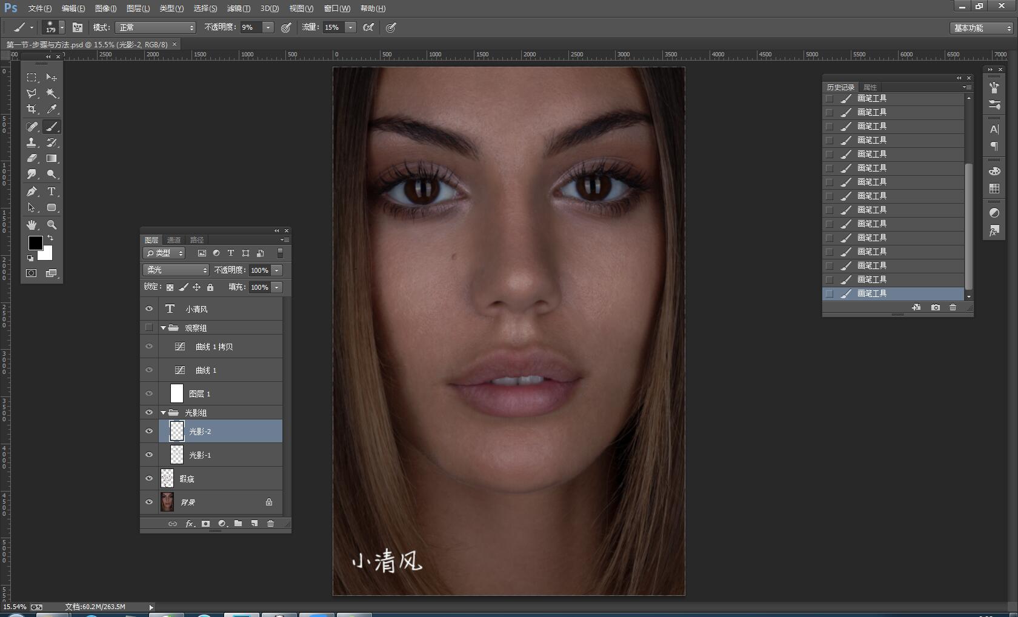
Task: Select the Hand tool
Action: tap(32, 225)
